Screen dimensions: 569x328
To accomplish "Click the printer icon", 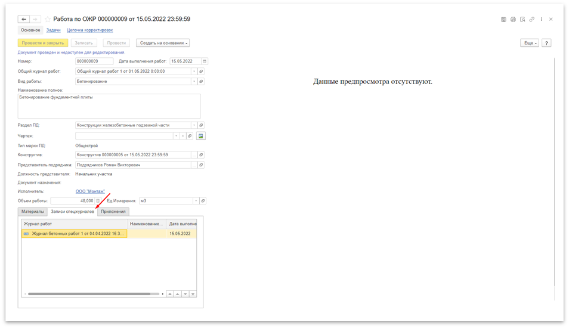I will (513, 19).
